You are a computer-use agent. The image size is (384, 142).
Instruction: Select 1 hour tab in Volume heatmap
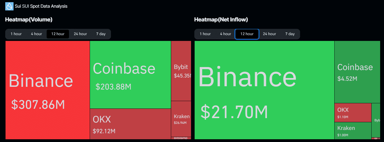16,34
